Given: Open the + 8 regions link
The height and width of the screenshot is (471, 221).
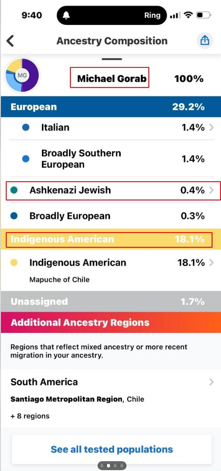Looking at the screenshot, I should pos(30,416).
